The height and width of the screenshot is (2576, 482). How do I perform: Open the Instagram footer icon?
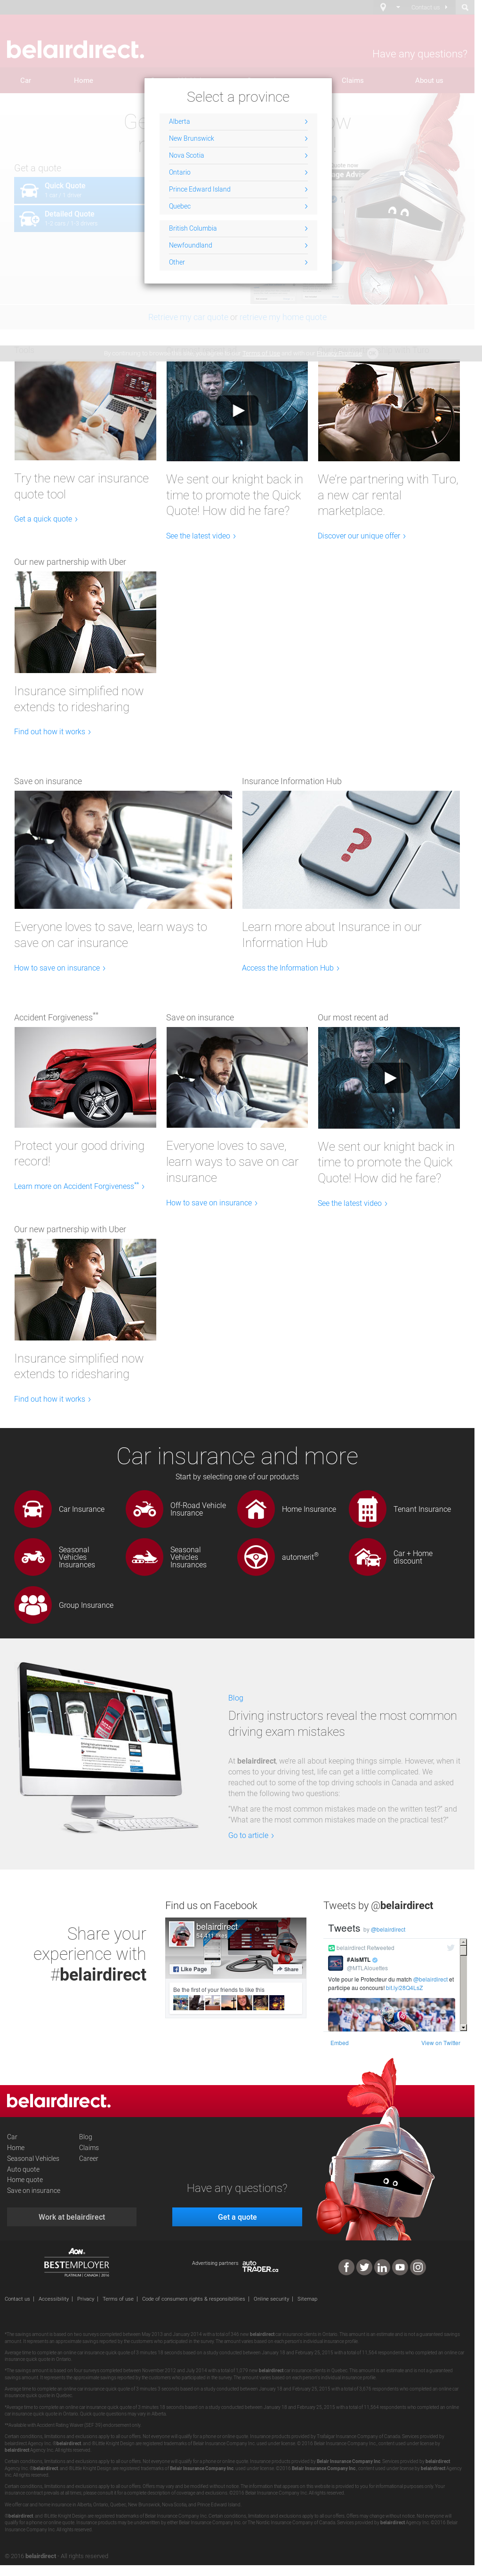418,2267
